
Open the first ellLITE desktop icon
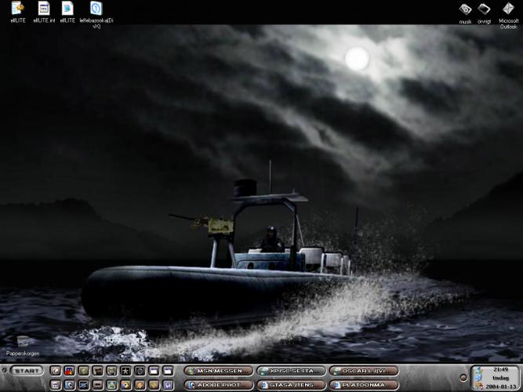pos(19,9)
